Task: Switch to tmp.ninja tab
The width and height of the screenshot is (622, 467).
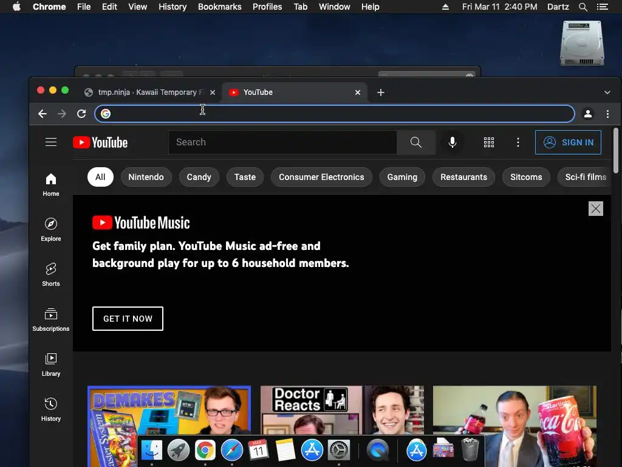Action: (150, 92)
